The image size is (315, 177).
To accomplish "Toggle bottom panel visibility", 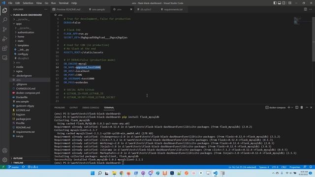I will click(x=280, y=3).
